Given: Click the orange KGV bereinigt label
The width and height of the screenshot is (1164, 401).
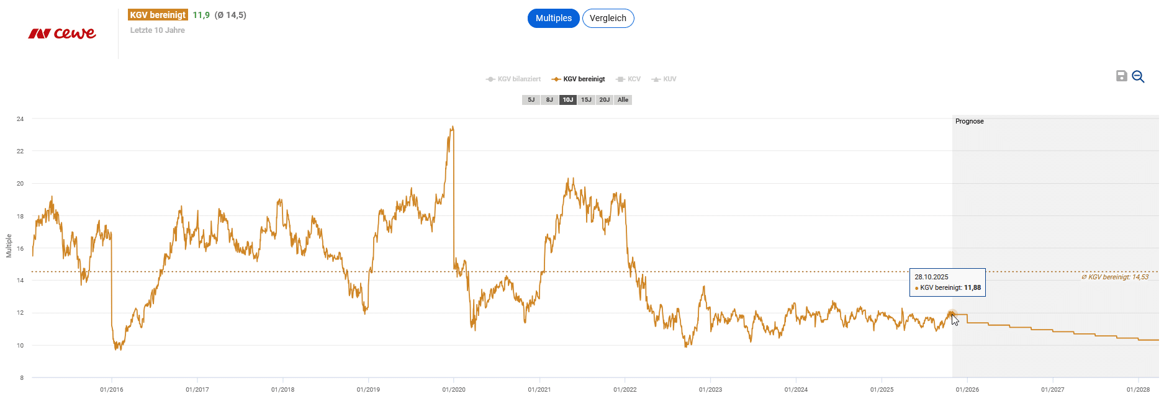Looking at the screenshot, I should click(x=158, y=15).
